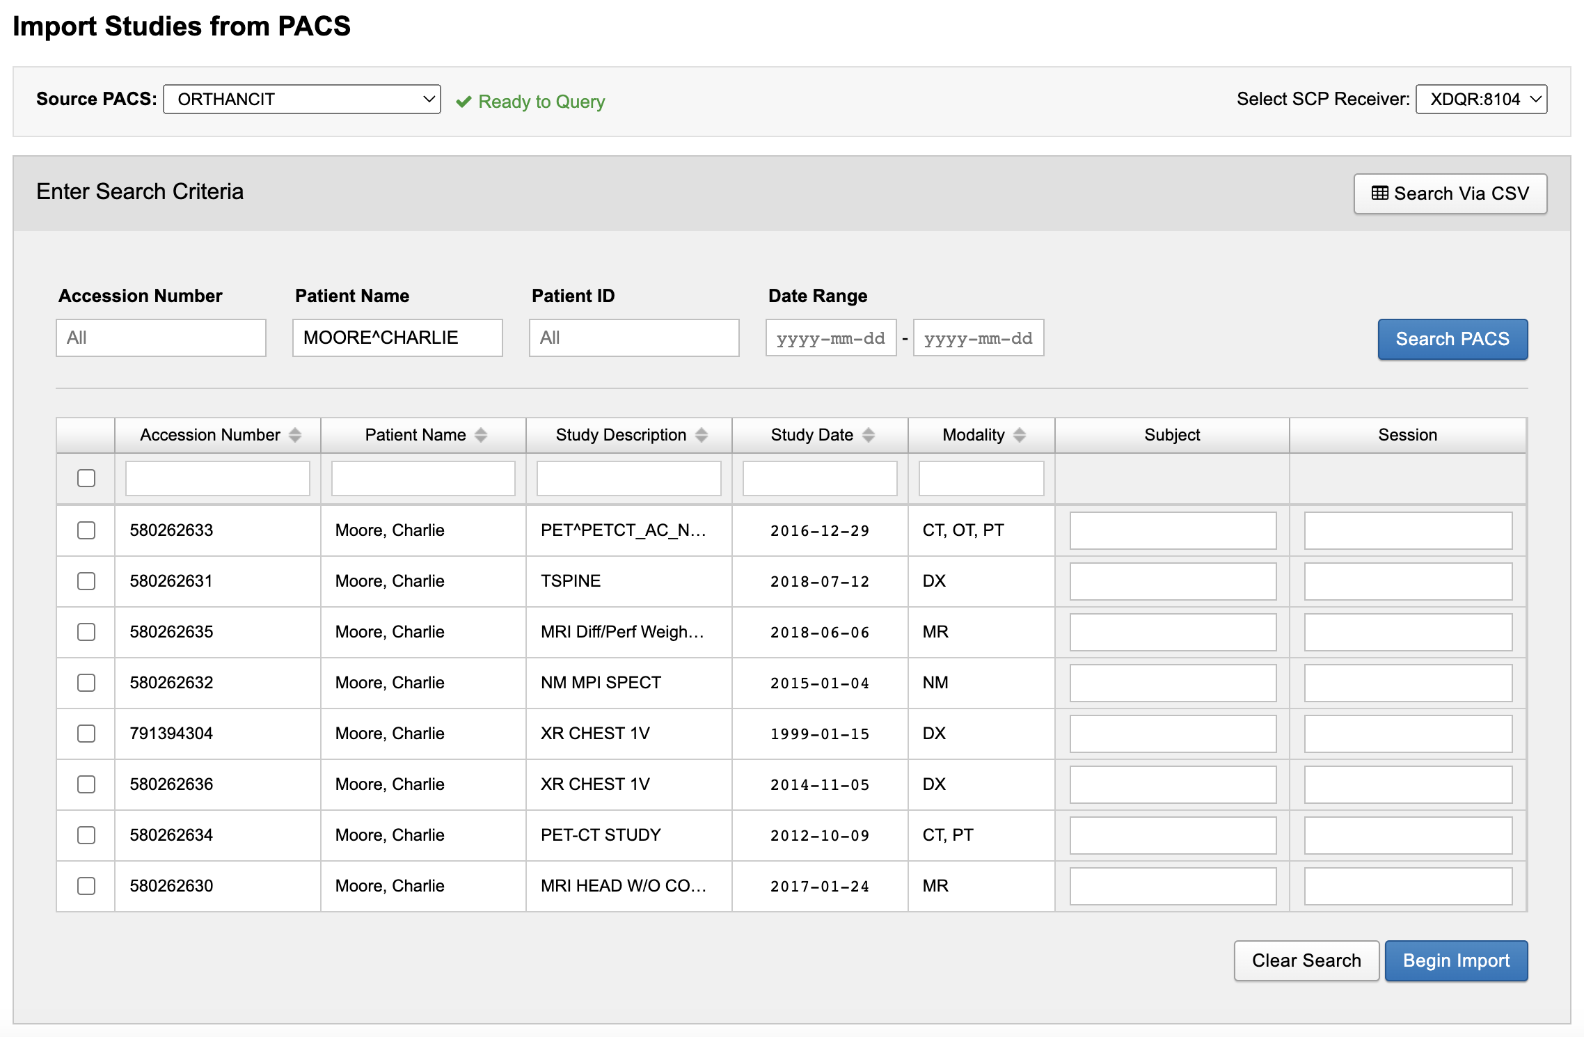Click Search Via CSV button
The image size is (1584, 1037).
tap(1450, 193)
